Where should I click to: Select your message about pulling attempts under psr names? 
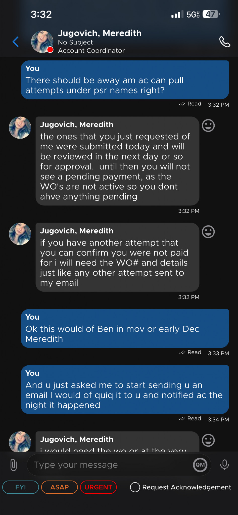point(125,80)
